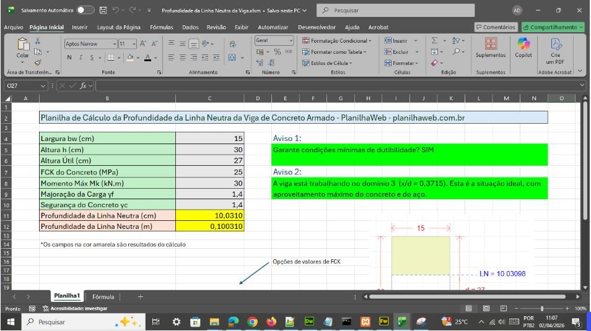Expand the Formatação Condicional menu
591x331 pixels.
pyautogui.click(x=337, y=41)
